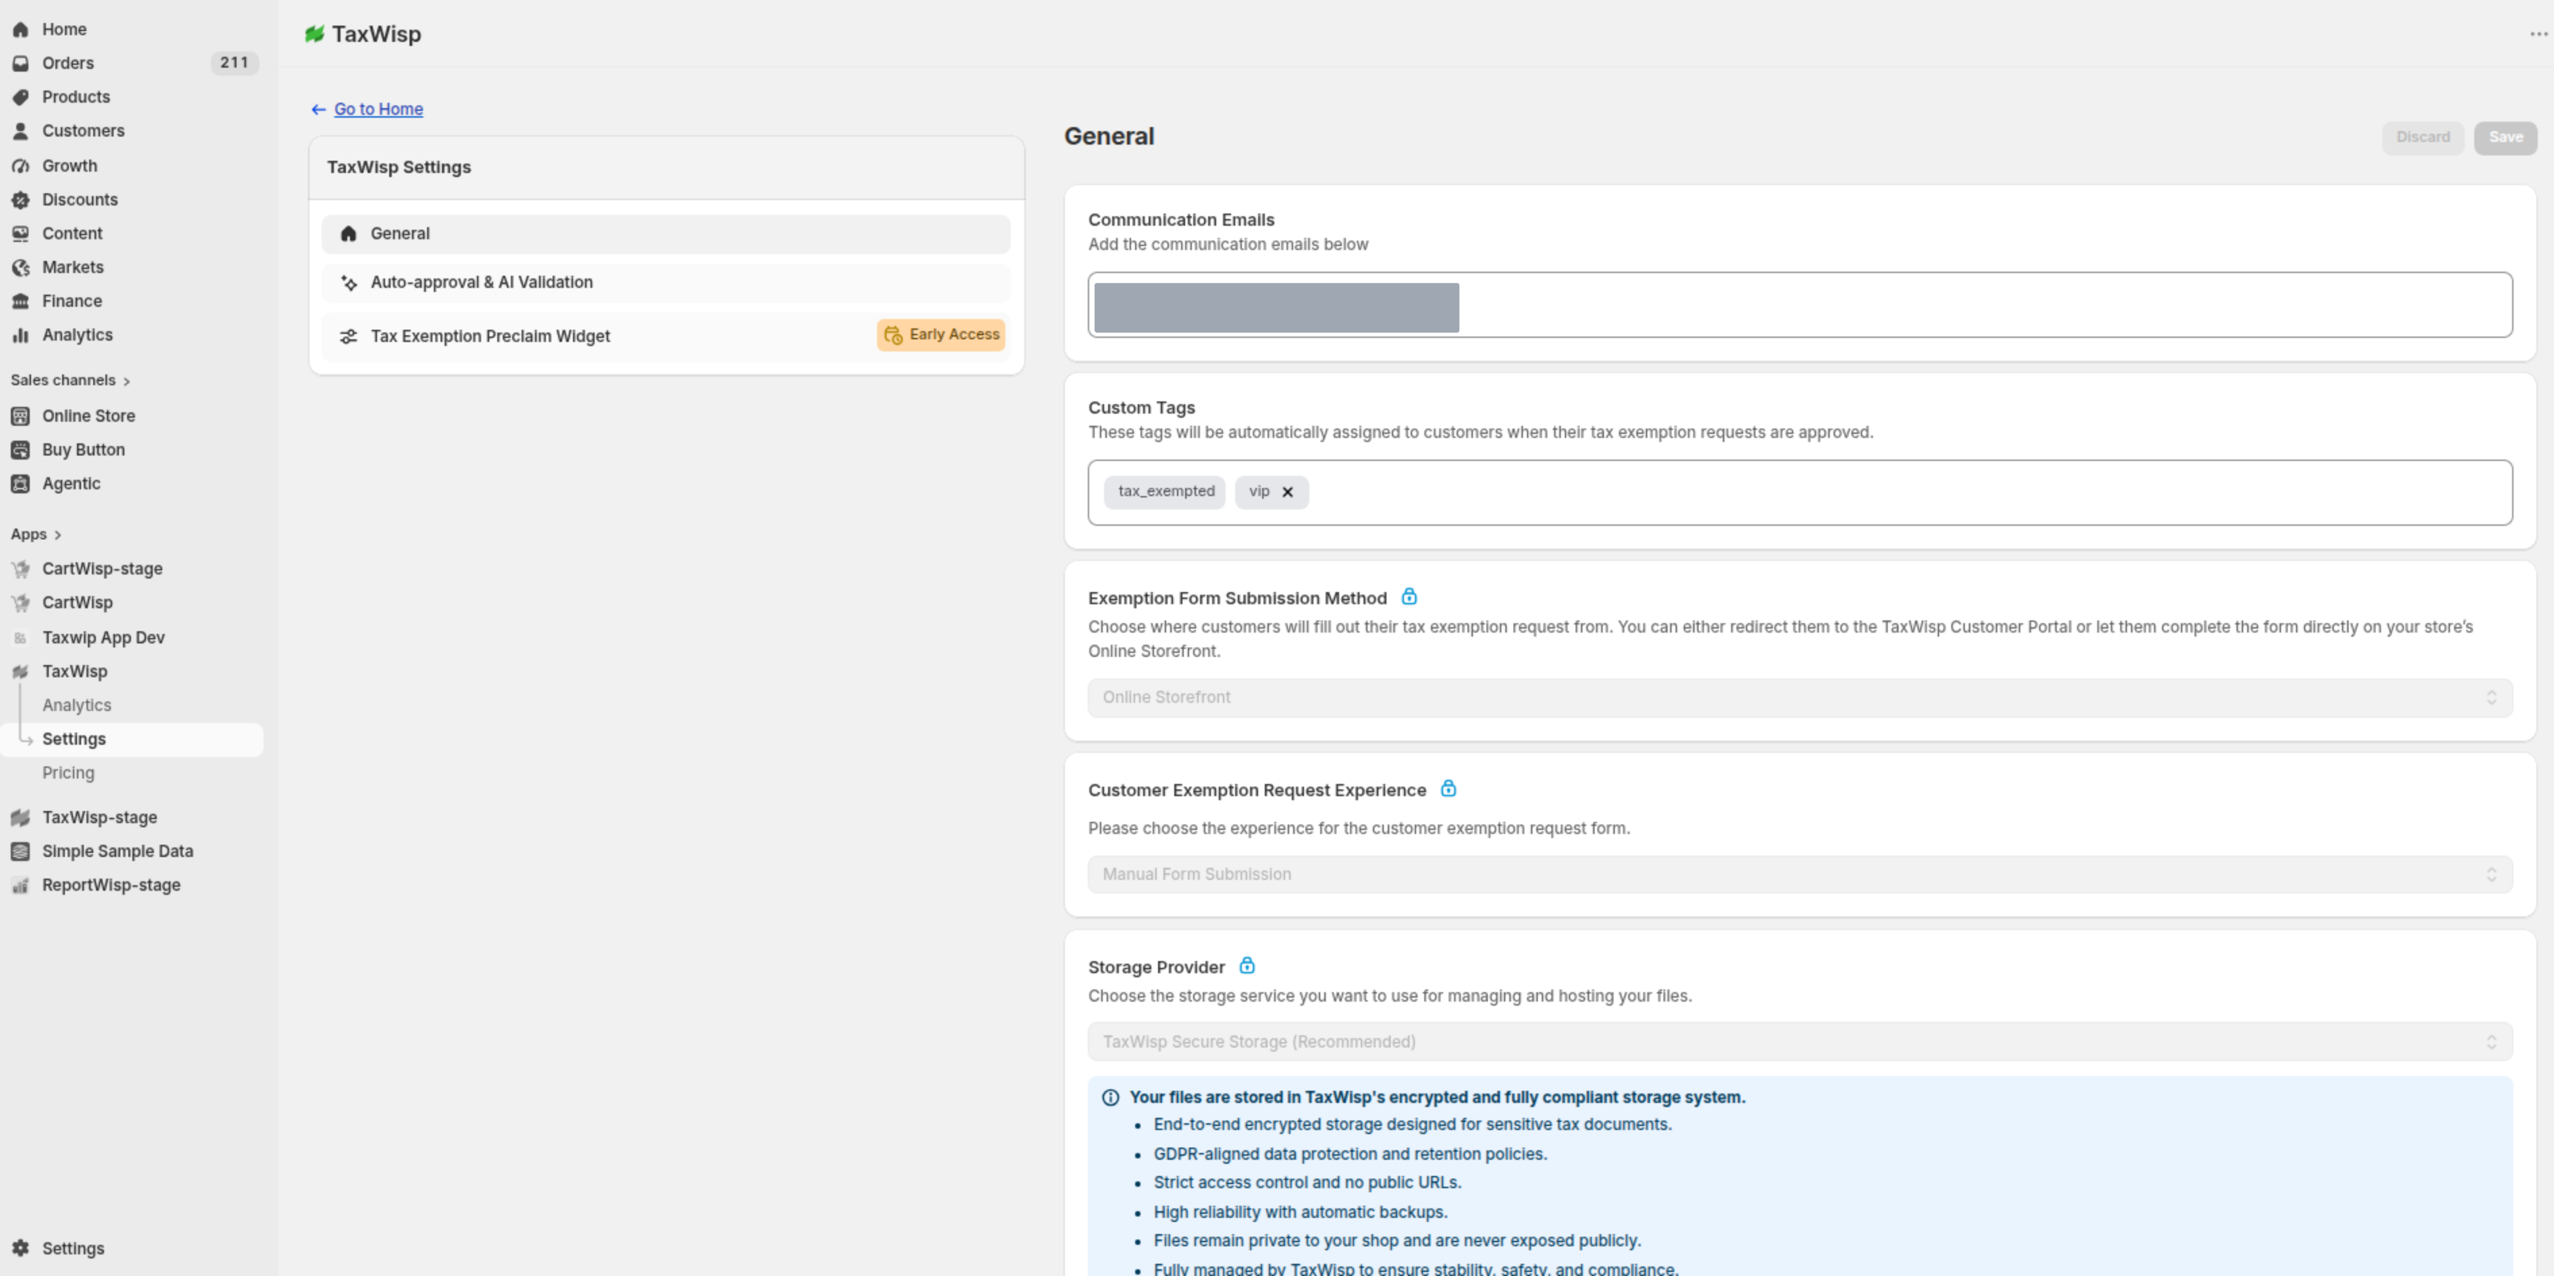Open the Taxwip App Dev app
Screen dimensions: 2554x1276
click(x=103, y=637)
